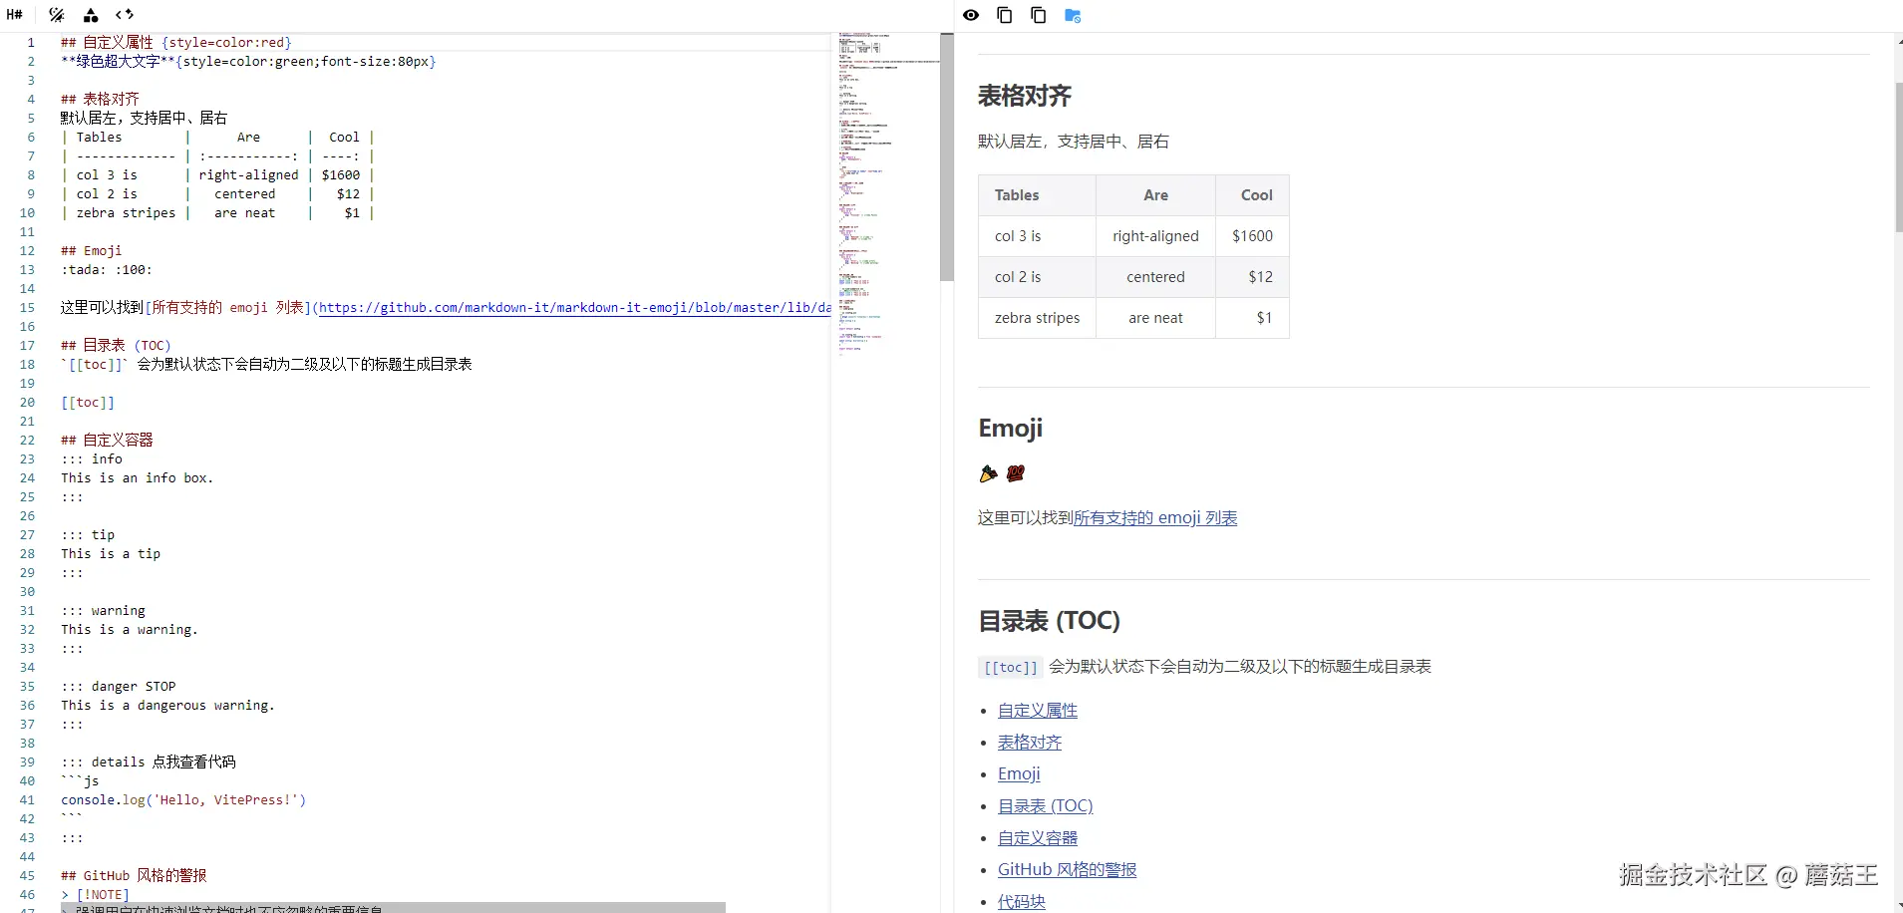Click the code brackets sparkle icon

125,15
